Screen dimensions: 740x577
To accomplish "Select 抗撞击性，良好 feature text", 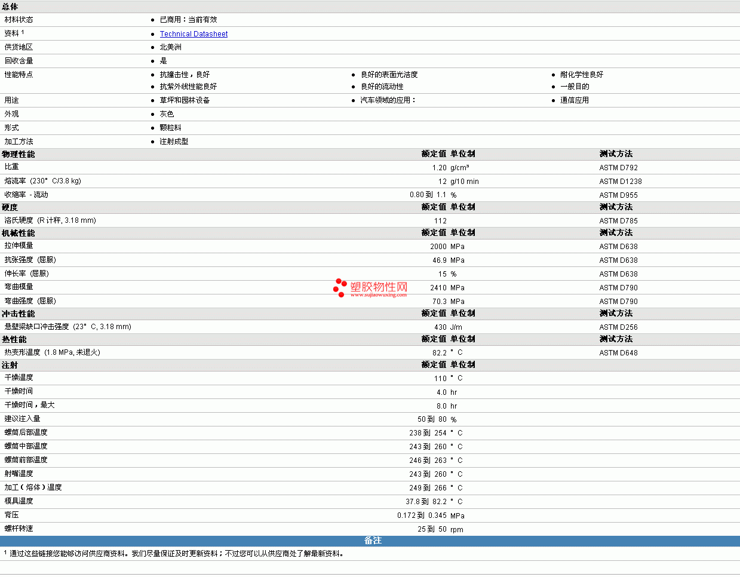I will click(x=185, y=75).
